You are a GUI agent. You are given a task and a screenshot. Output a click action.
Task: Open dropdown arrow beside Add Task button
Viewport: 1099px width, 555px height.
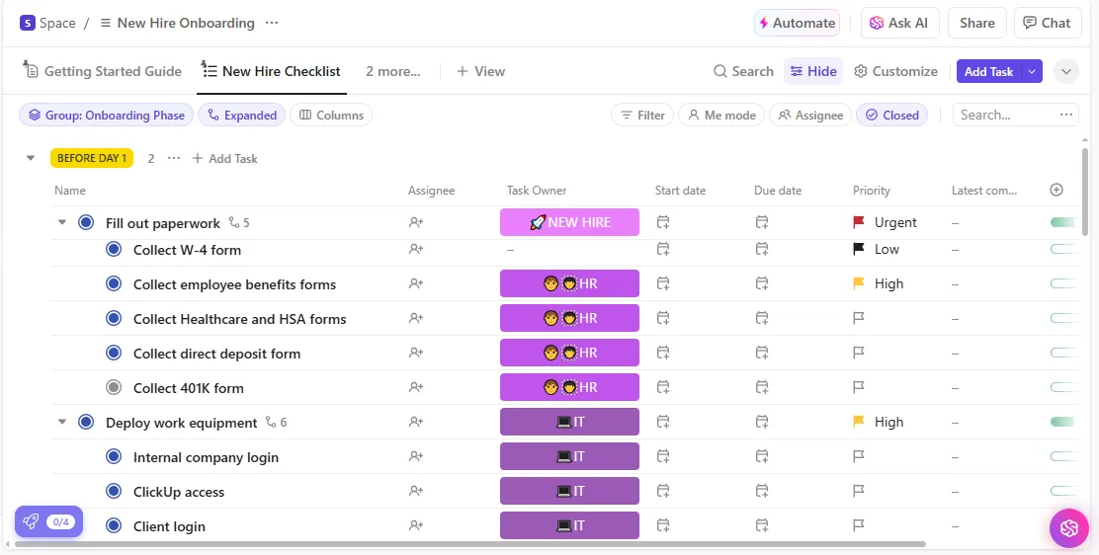pyautogui.click(x=1032, y=71)
